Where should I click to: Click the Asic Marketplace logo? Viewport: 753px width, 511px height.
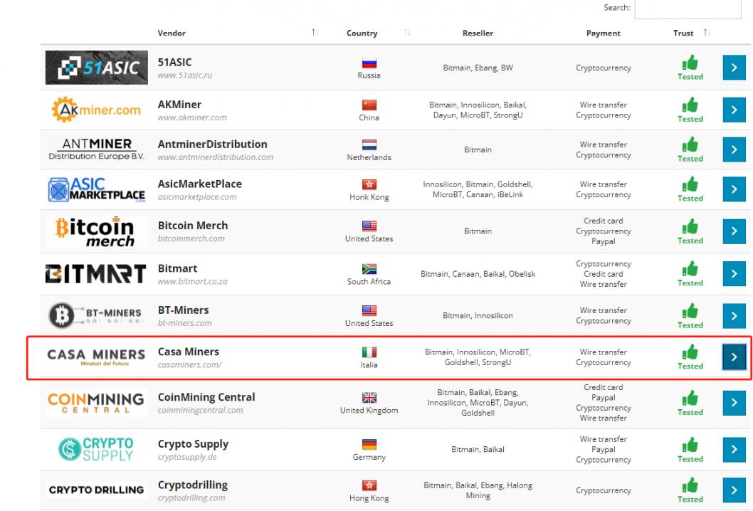click(x=95, y=191)
